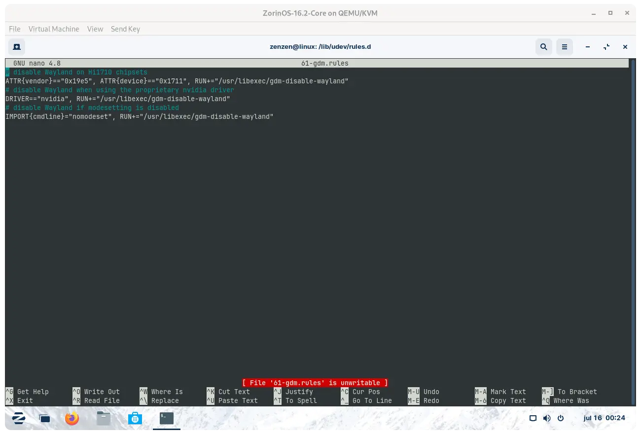Open the Virtual Machine menu

54,29
